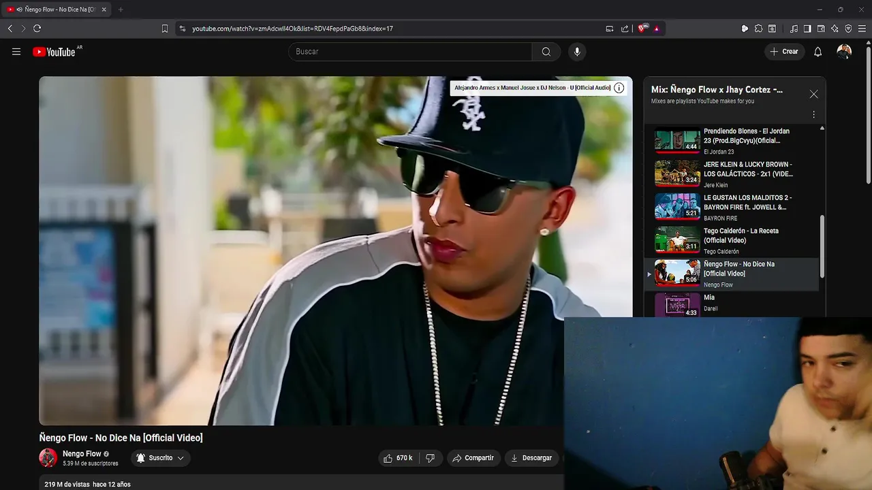Open the Suscrito subscription dropdown
Viewport: 872px width, 490px height.
pos(160,458)
